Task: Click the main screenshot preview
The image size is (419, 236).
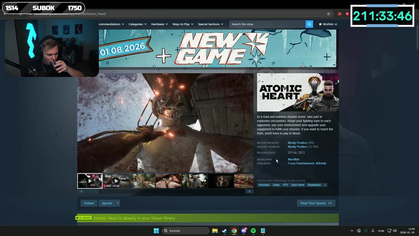Action: 165,123
